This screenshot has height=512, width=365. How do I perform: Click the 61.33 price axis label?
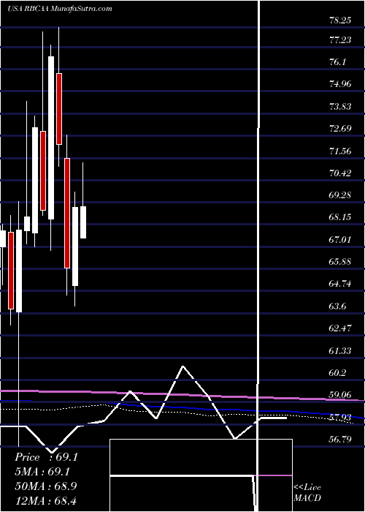[x=340, y=350]
